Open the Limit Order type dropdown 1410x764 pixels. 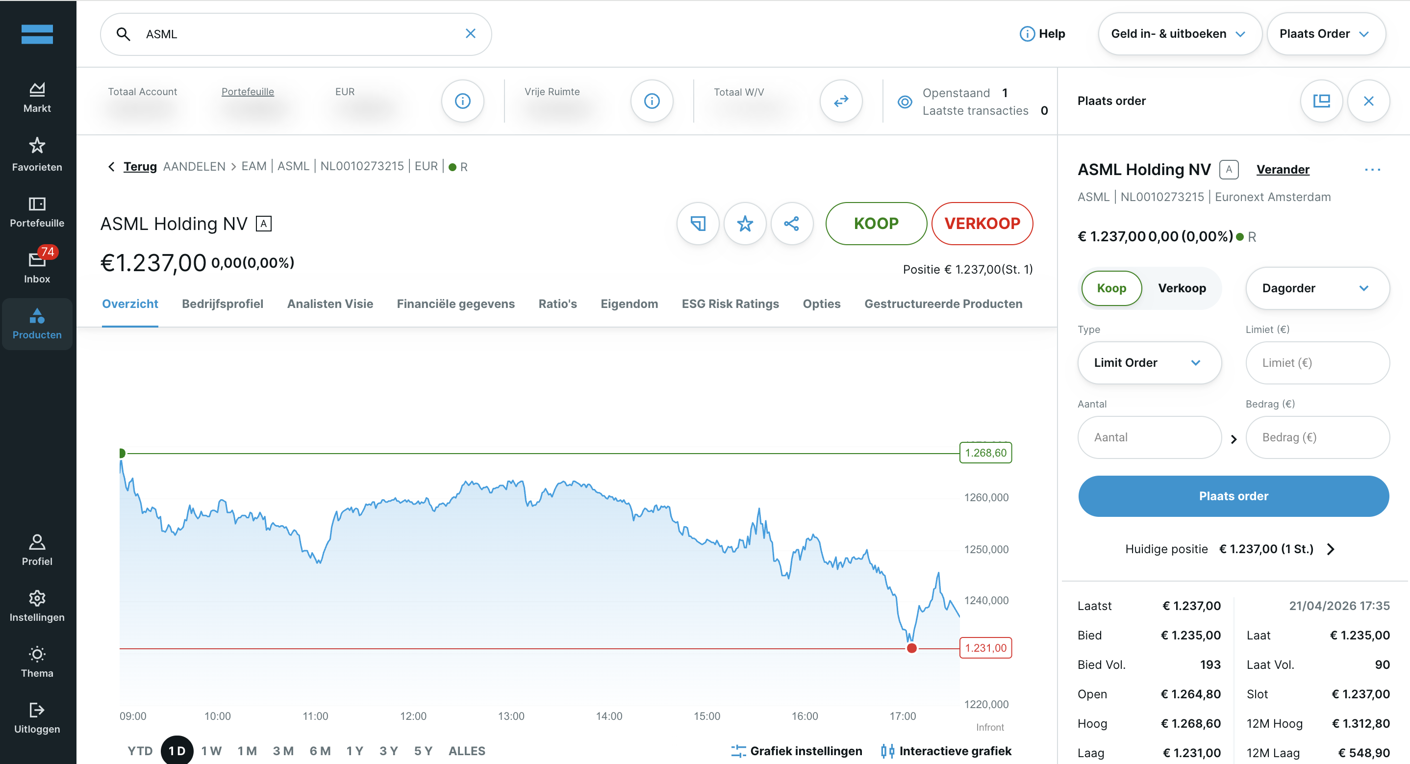[1149, 362]
